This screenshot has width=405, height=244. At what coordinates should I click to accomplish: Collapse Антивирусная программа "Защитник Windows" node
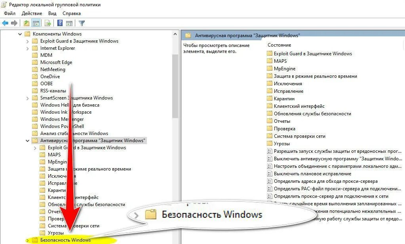click(27, 141)
